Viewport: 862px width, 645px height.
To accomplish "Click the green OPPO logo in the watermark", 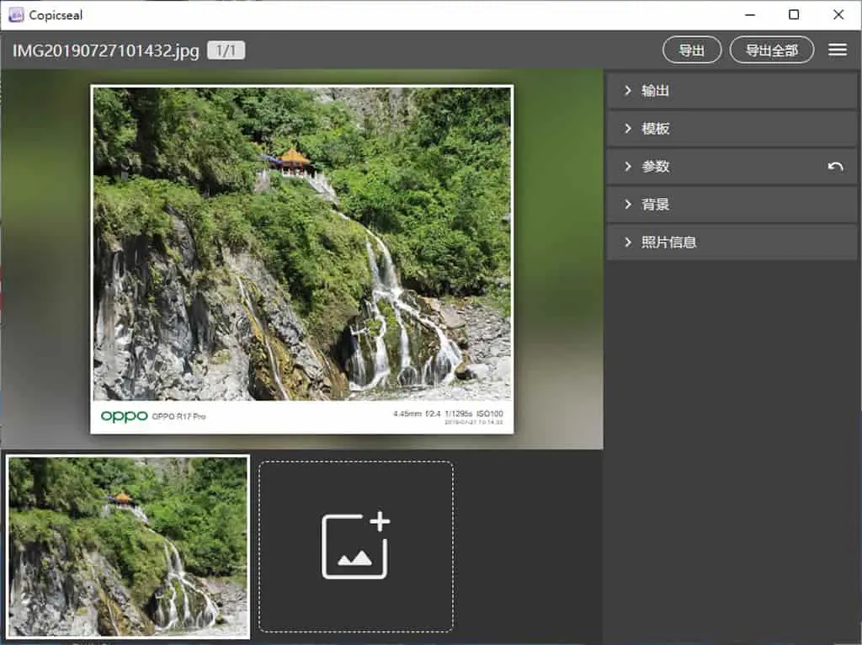I will (125, 416).
